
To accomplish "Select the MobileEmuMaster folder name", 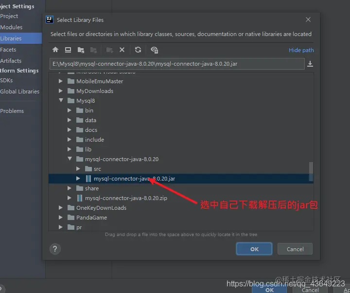I will pos(100,81).
